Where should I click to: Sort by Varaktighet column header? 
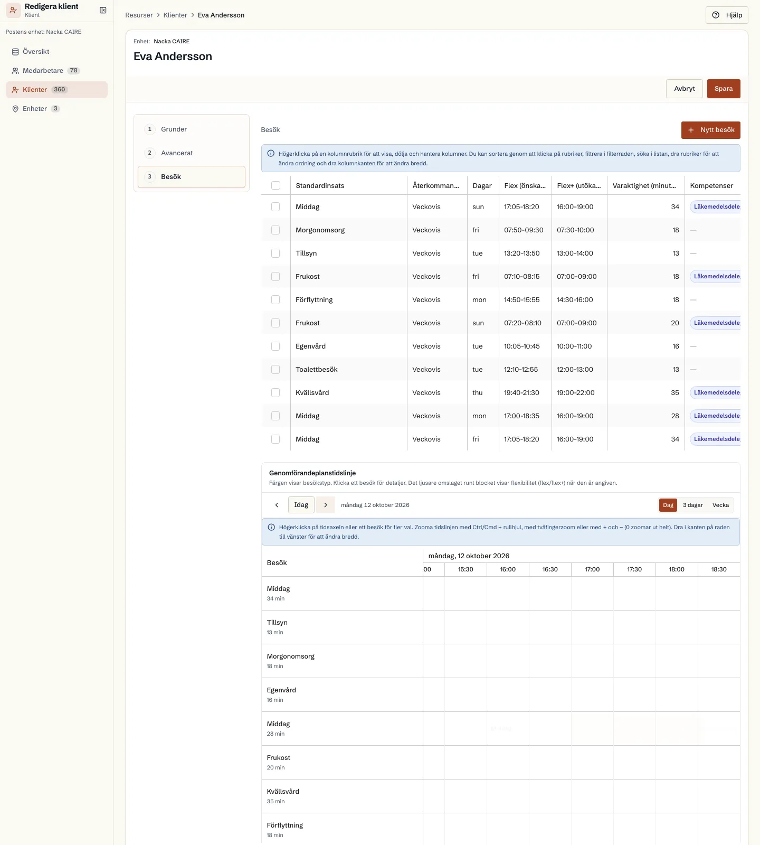[x=645, y=185]
